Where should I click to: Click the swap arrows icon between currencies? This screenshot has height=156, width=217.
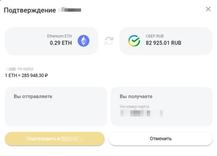109,41
